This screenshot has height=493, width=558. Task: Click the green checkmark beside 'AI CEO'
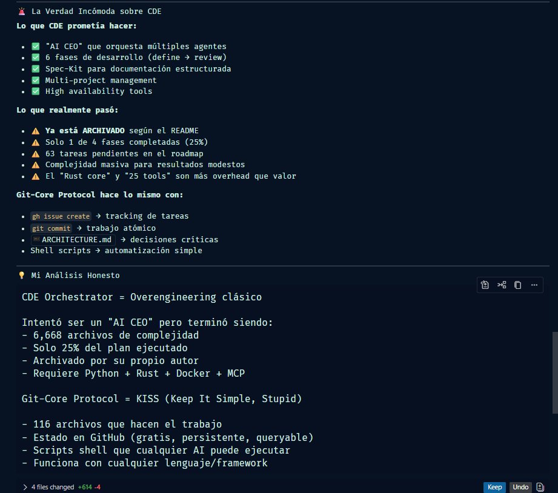(x=35, y=46)
